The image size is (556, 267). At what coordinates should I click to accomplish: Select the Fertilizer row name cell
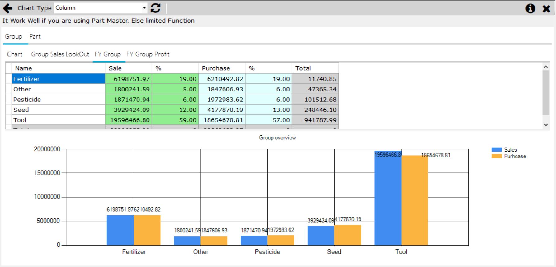click(x=58, y=79)
